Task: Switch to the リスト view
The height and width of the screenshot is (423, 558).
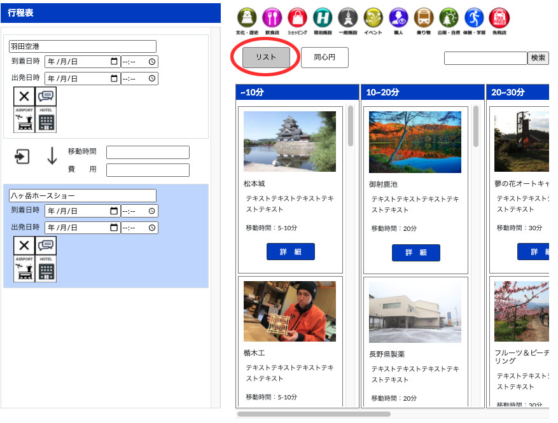Action: (266, 57)
